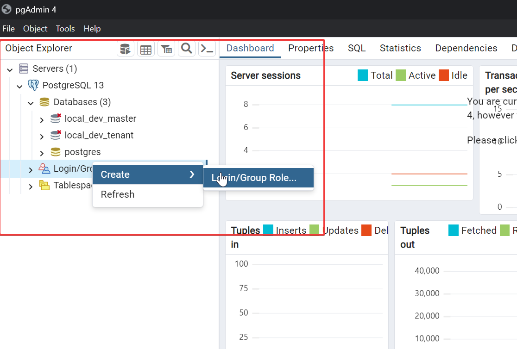Expand the Login/Group Roles node
The image size is (517, 349).
31,170
